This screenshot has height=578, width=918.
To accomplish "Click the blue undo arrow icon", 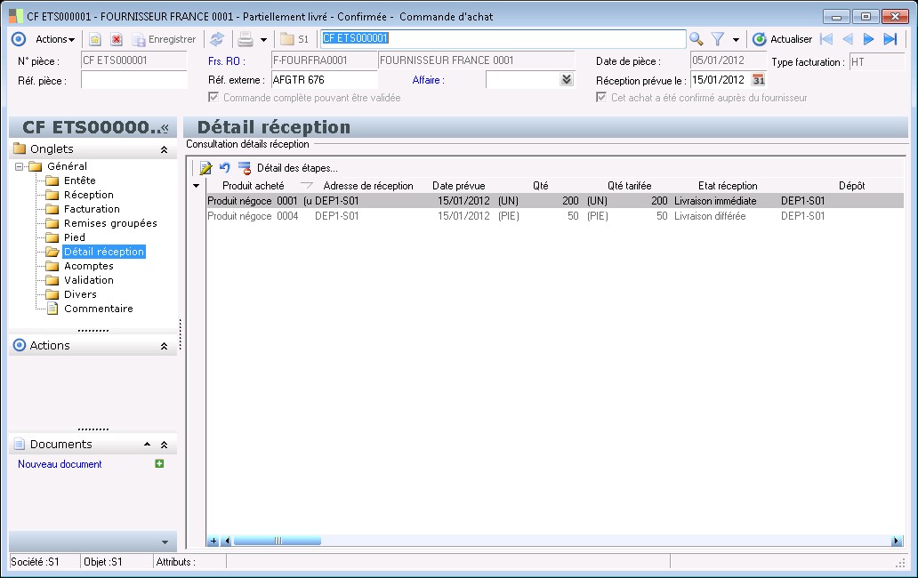I will tap(225, 168).
